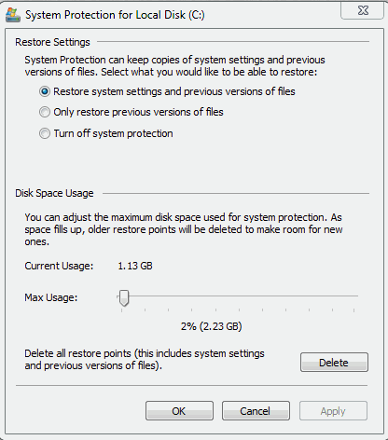The height and width of the screenshot is (440, 388).
Task: Click the Restore Settings section heading
Action: click(x=52, y=42)
